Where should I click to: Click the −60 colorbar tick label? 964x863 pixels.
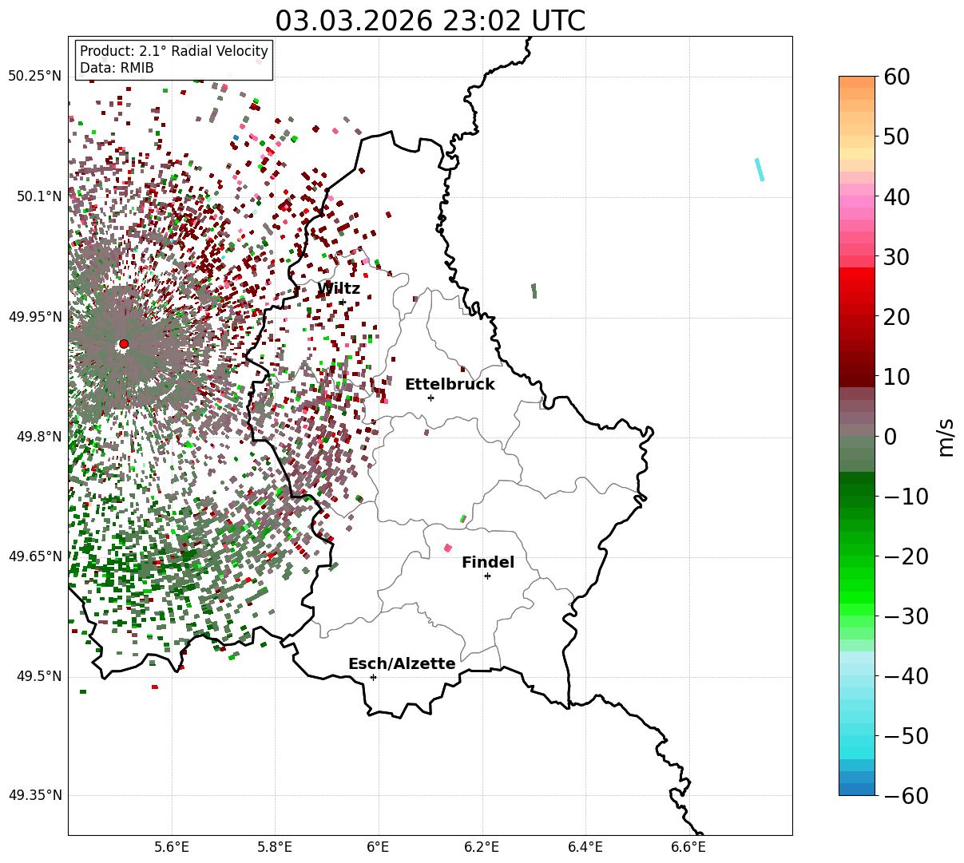click(906, 796)
